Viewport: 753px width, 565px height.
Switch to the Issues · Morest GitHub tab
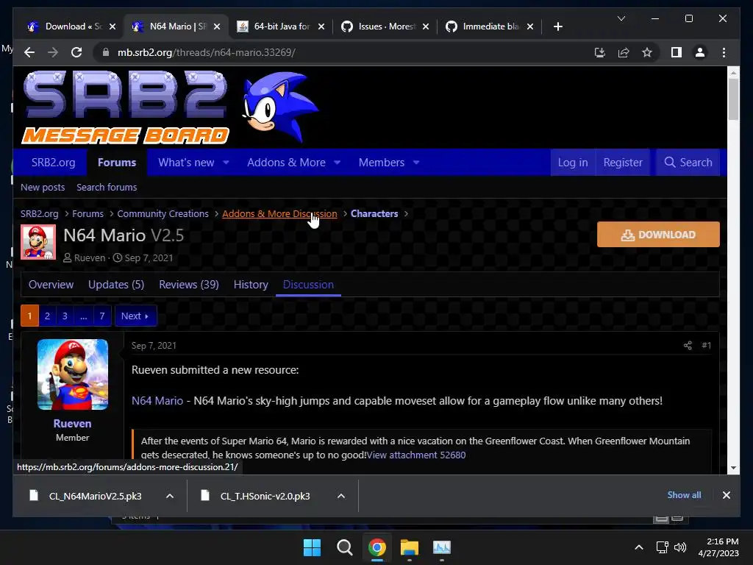[x=385, y=26]
